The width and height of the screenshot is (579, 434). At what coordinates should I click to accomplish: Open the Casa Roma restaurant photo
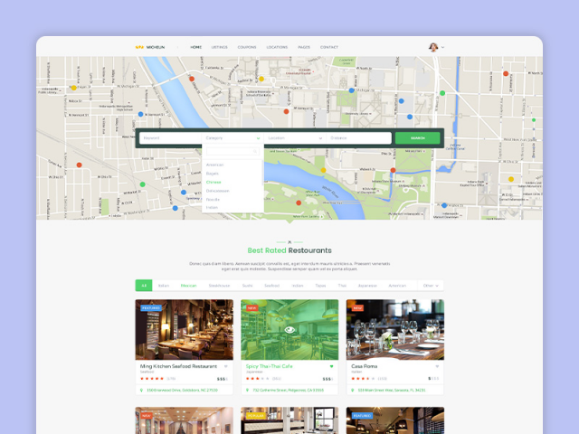(x=395, y=329)
